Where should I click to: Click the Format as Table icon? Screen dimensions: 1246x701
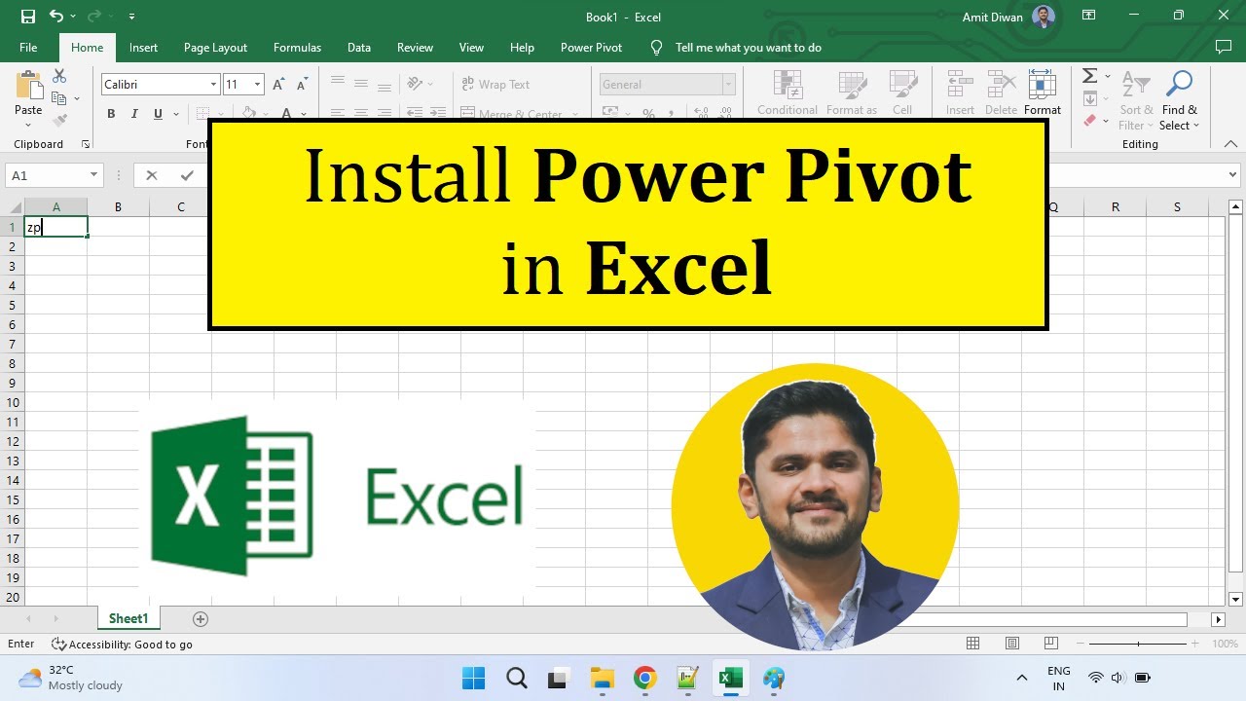coord(852,86)
